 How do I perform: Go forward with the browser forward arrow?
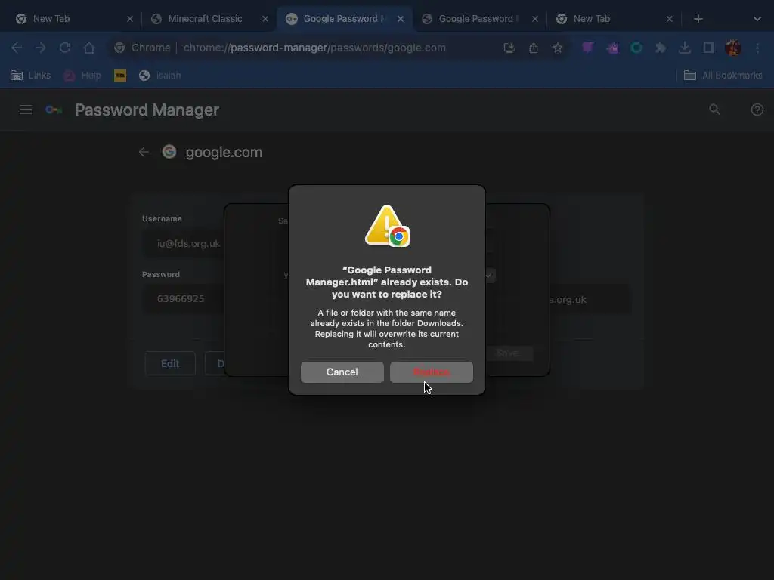pyautogui.click(x=41, y=48)
